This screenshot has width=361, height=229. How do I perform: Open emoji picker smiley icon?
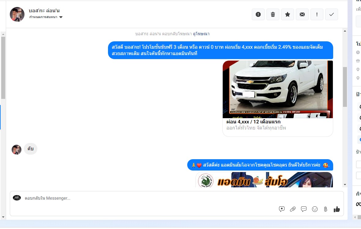click(315, 209)
